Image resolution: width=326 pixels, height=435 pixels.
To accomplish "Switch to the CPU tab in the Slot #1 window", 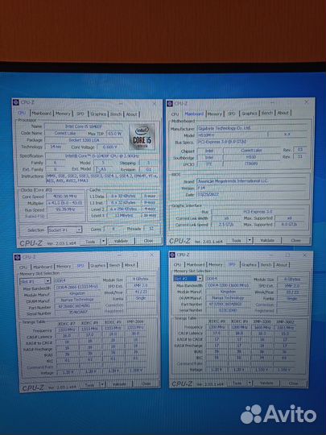I will (x=23, y=267).
